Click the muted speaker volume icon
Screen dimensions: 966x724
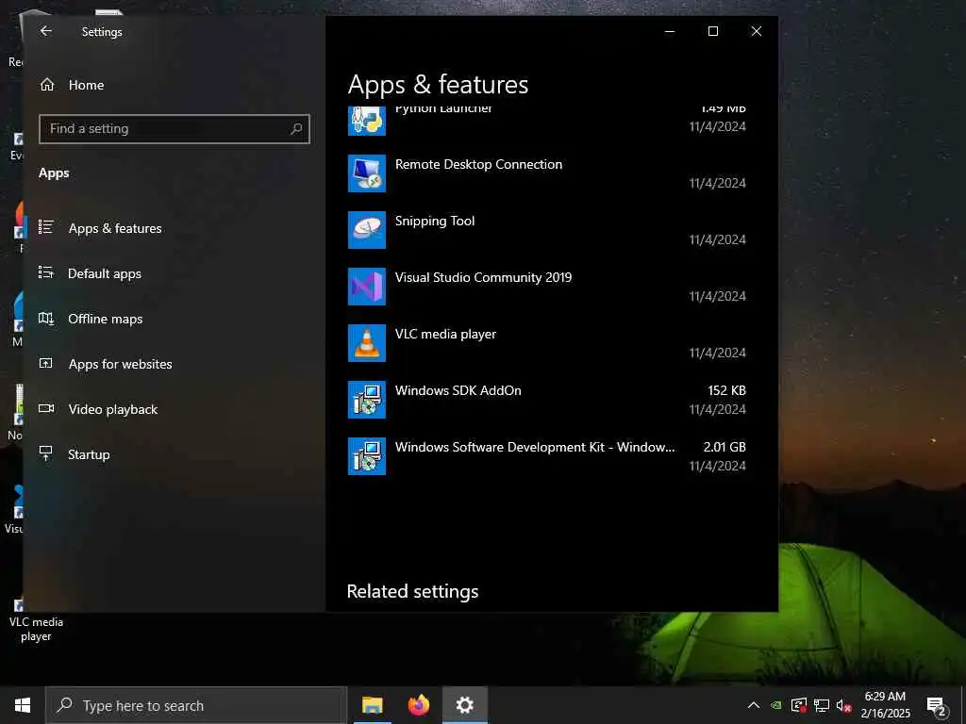point(844,705)
